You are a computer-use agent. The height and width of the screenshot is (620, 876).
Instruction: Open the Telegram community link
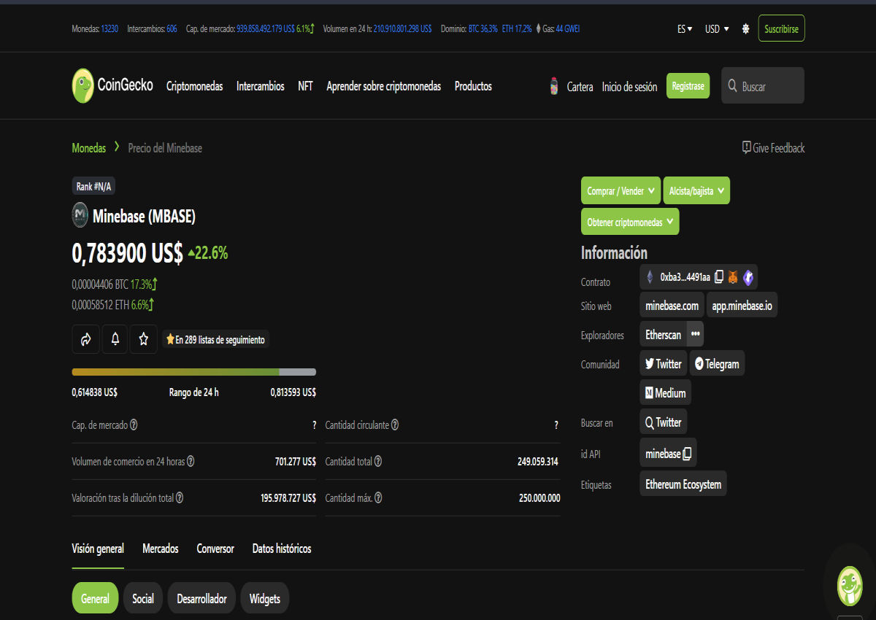pos(717,364)
